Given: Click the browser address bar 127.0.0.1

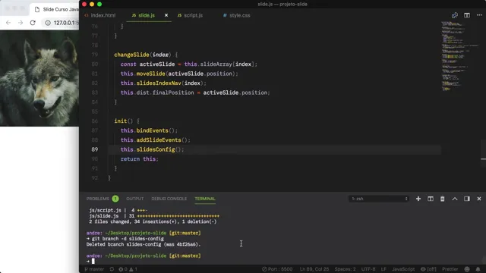Looking at the screenshot, I should tap(66, 23).
